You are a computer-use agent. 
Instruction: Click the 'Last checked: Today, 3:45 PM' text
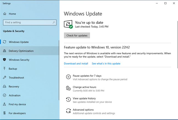[92, 27]
